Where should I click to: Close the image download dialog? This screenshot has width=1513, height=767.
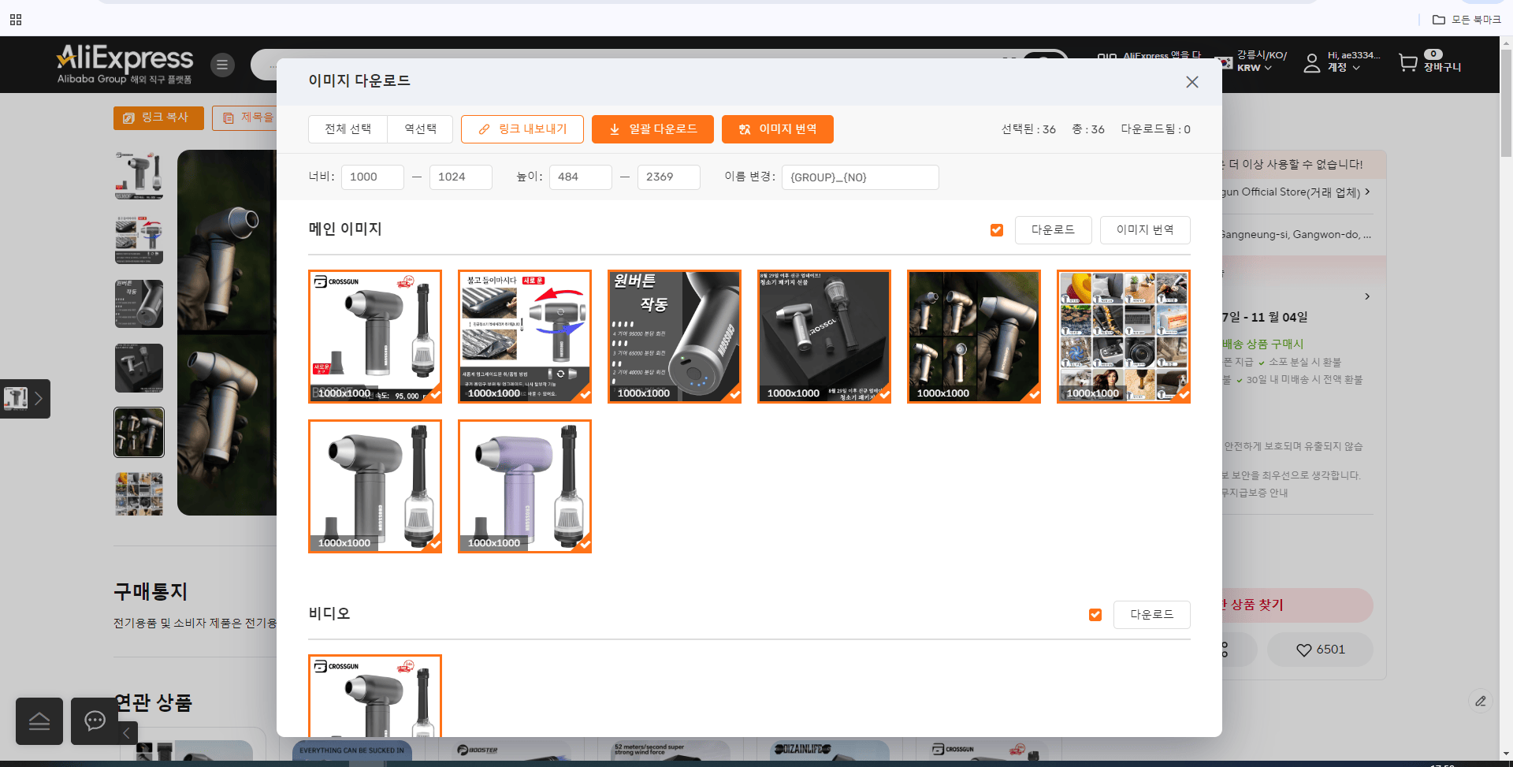coord(1191,82)
